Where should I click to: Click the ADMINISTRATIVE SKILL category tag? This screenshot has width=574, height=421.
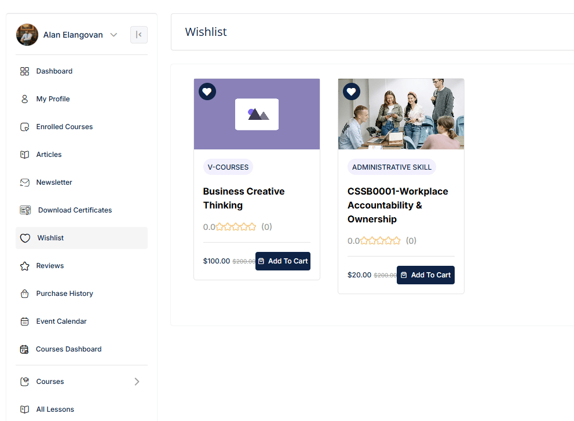coord(392,167)
